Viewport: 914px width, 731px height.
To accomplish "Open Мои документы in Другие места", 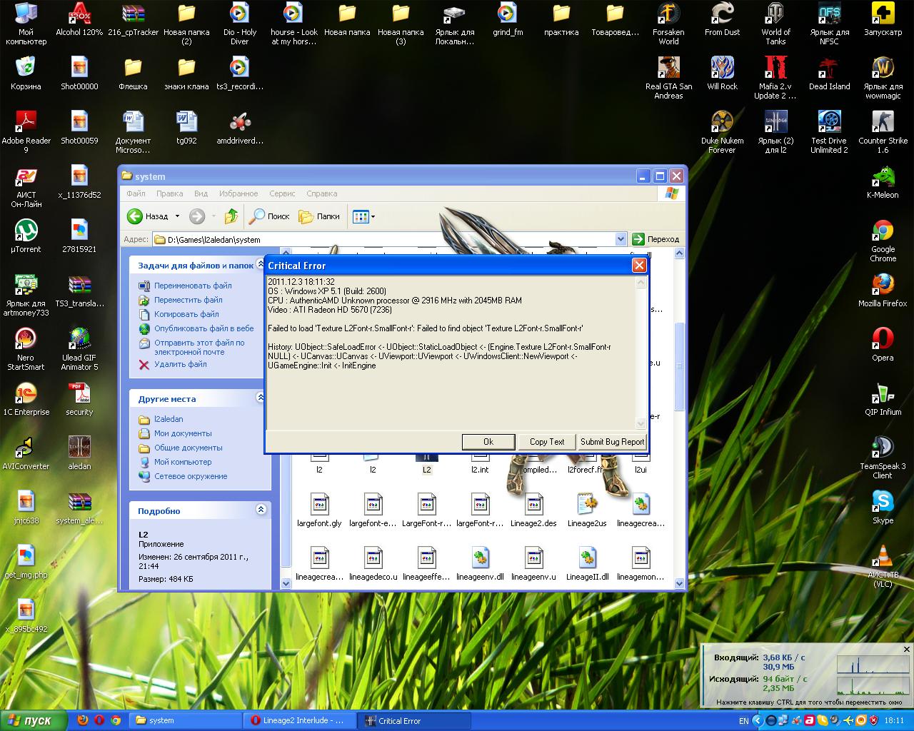I will point(183,433).
